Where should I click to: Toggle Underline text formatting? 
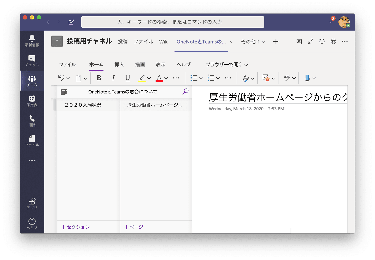point(128,78)
